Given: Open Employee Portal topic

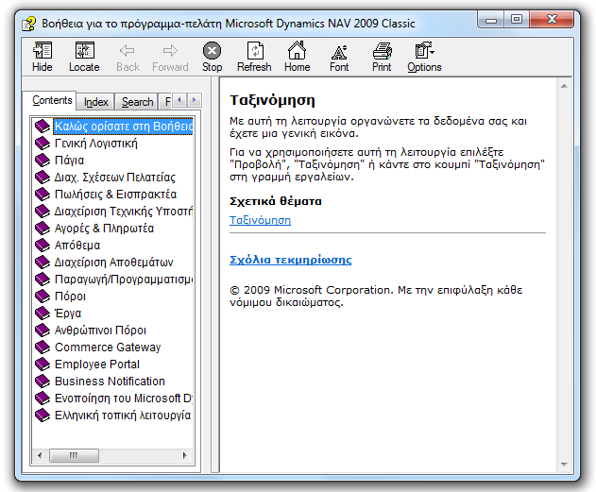Looking at the screenshot, I should (97, 364).
